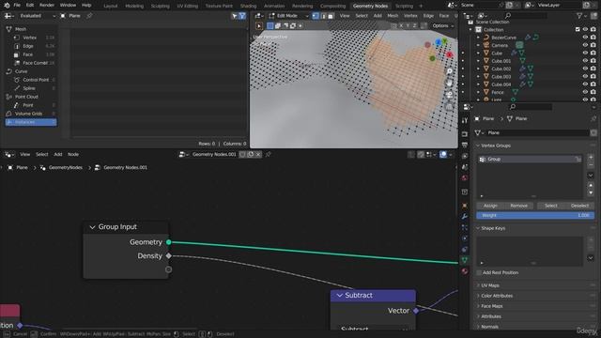This screenshot has height=338, width=601.
Task: Open the Object properties tab icon
Action: click(465, 206)
